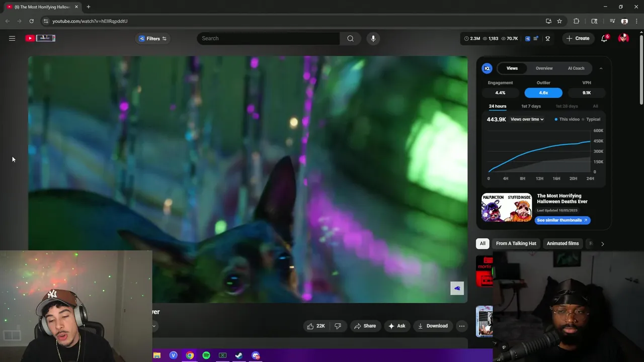The image size is (644, 362).
Task: Click the blue line on views chart
Action: tap(539, 150)
